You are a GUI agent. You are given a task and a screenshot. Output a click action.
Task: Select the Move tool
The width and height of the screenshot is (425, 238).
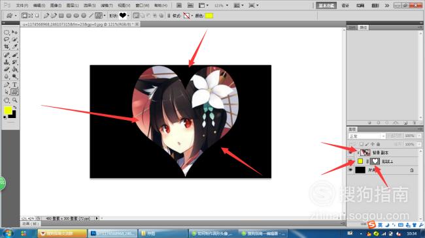[14, 32]
